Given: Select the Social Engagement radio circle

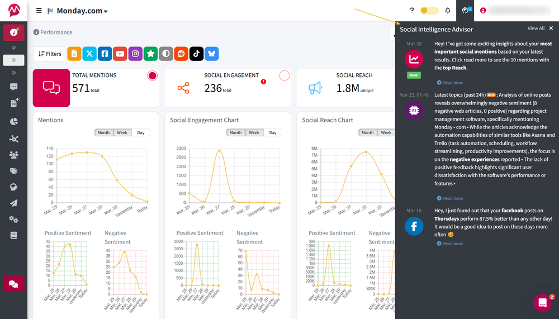Looking at the screenshot, I should click(284, 75).
